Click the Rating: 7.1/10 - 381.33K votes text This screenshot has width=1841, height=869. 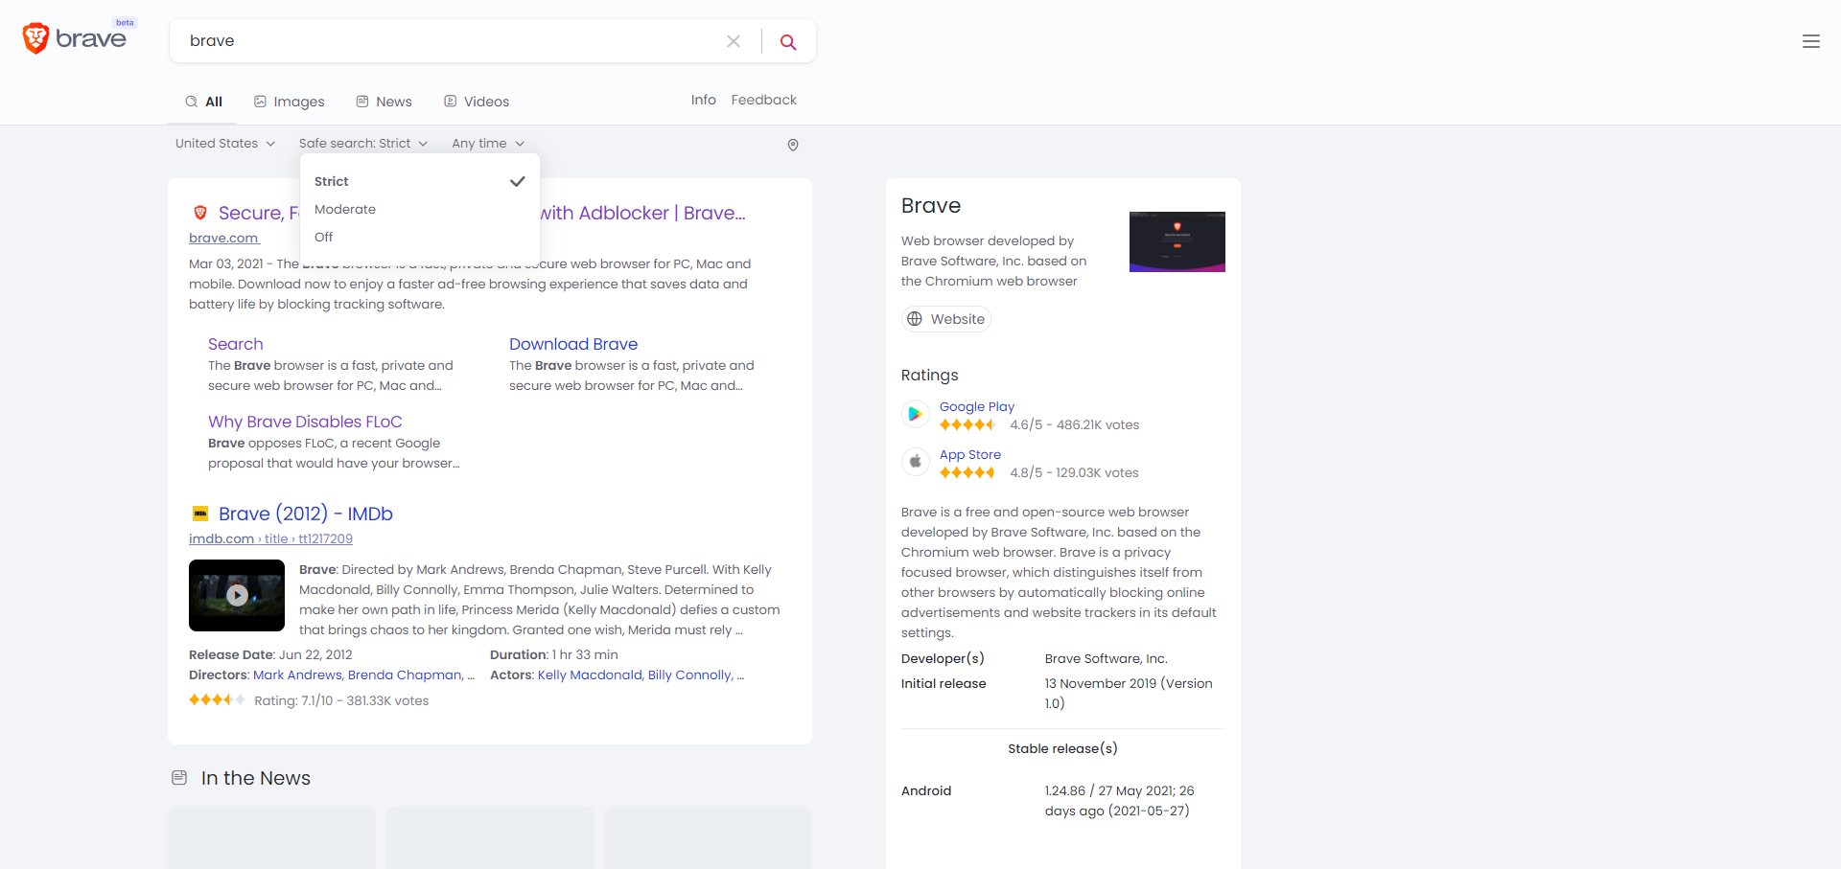pos(341,701)
